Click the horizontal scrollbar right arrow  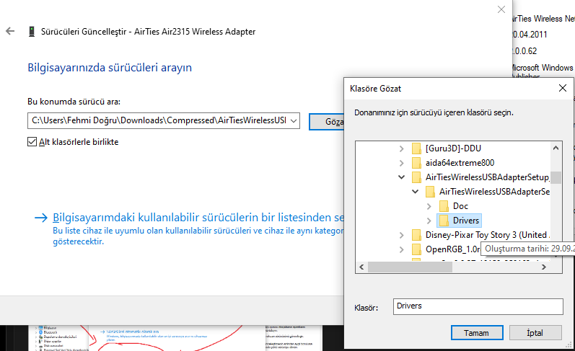click(x=544, y=267)
